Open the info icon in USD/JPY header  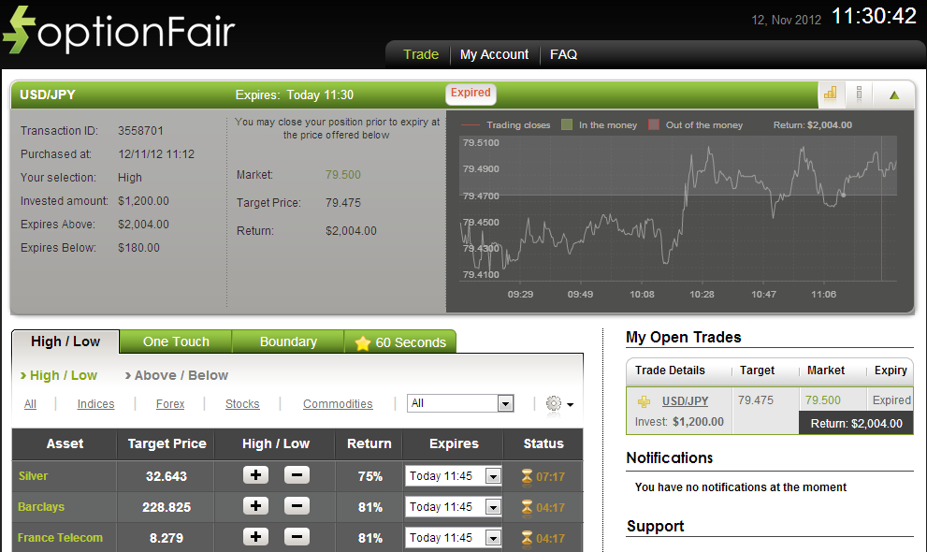click(x=859, y=94)
